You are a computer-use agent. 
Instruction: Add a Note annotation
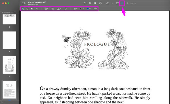66,9
